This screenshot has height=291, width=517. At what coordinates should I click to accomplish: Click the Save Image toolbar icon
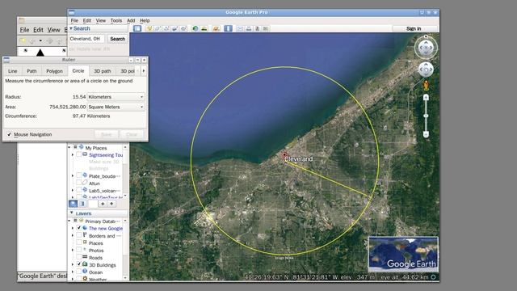257,29
